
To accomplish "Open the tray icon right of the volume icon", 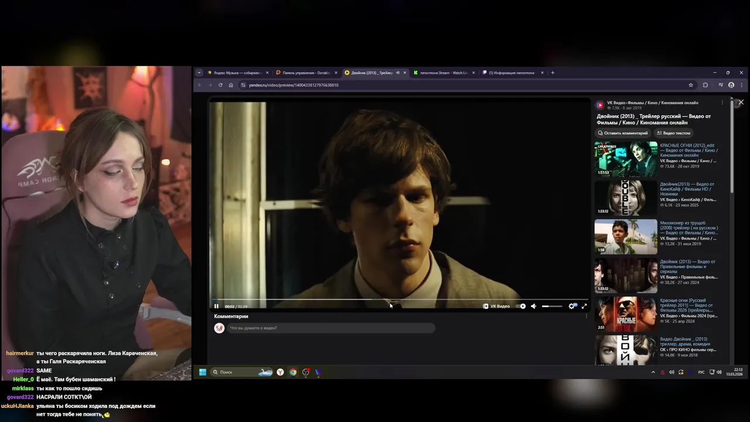I will 681,372.
